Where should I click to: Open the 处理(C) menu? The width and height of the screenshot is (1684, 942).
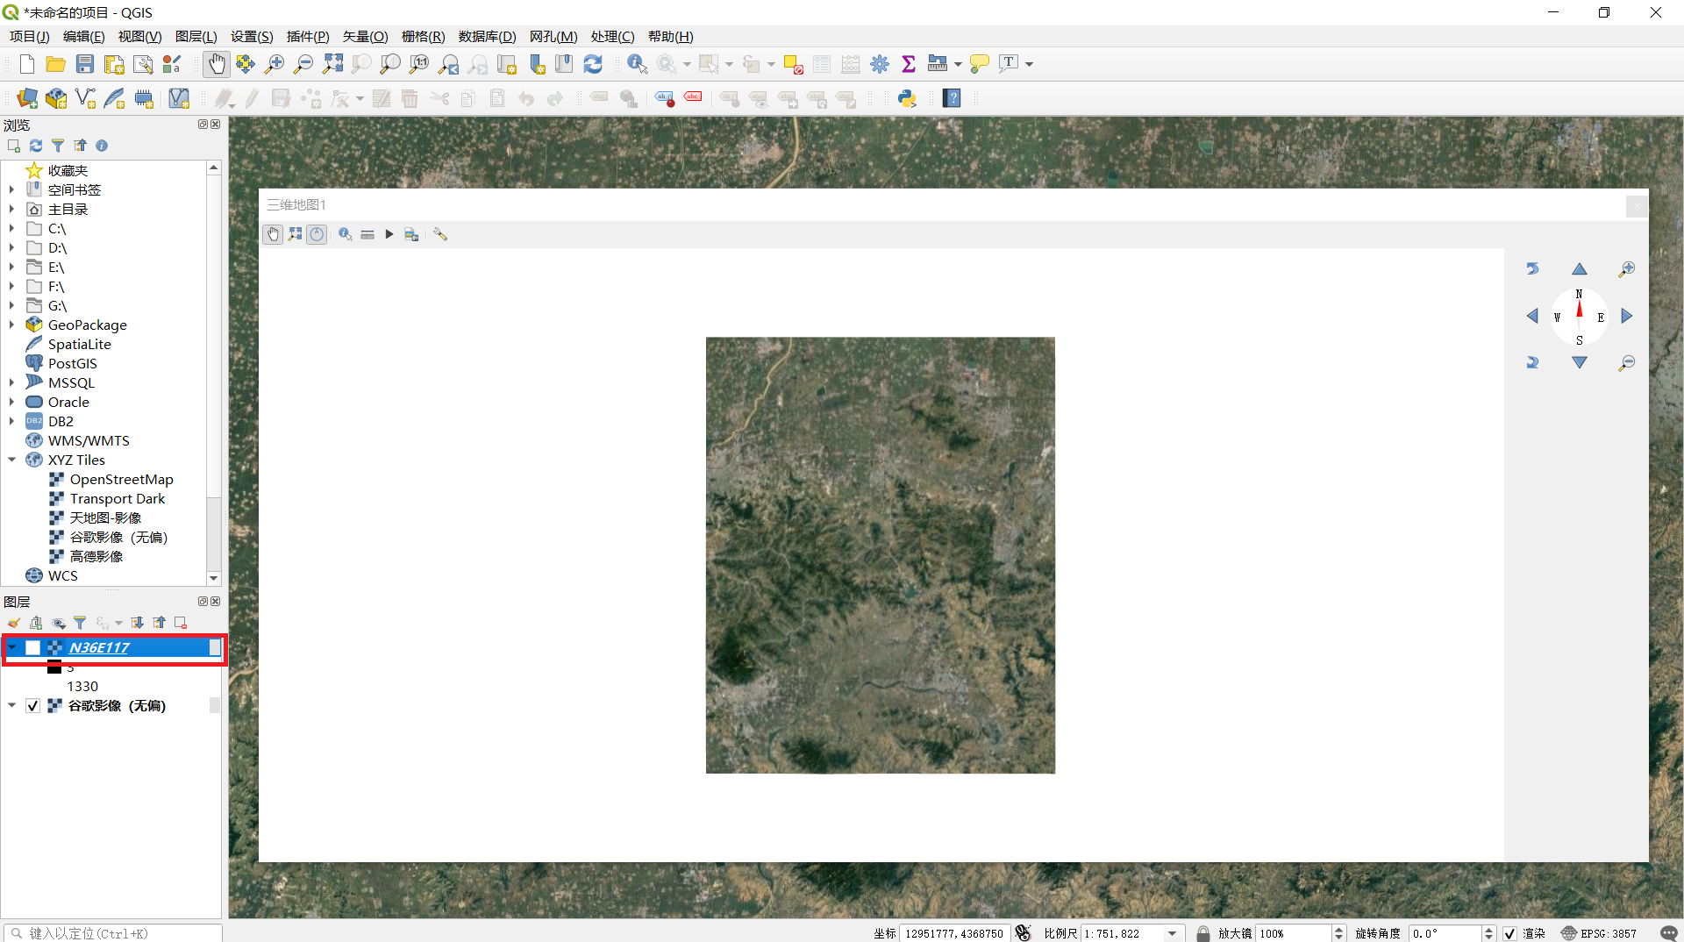(612, 36)
